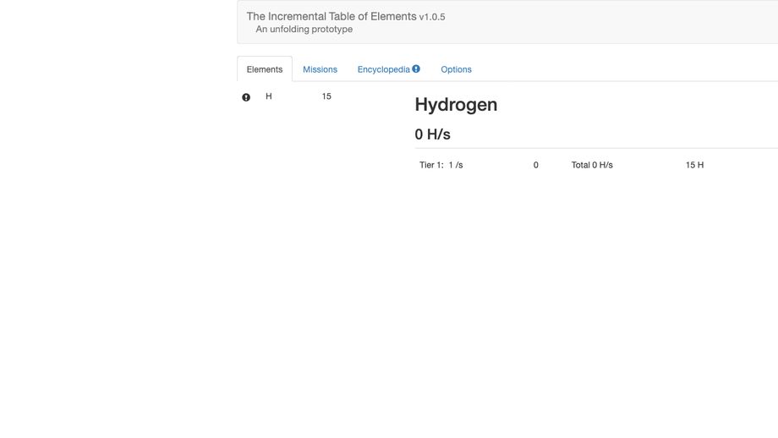The image size is (778, 438).
Task: Click the 0 H/s production rate heading
Action: [x=433, y=134]
